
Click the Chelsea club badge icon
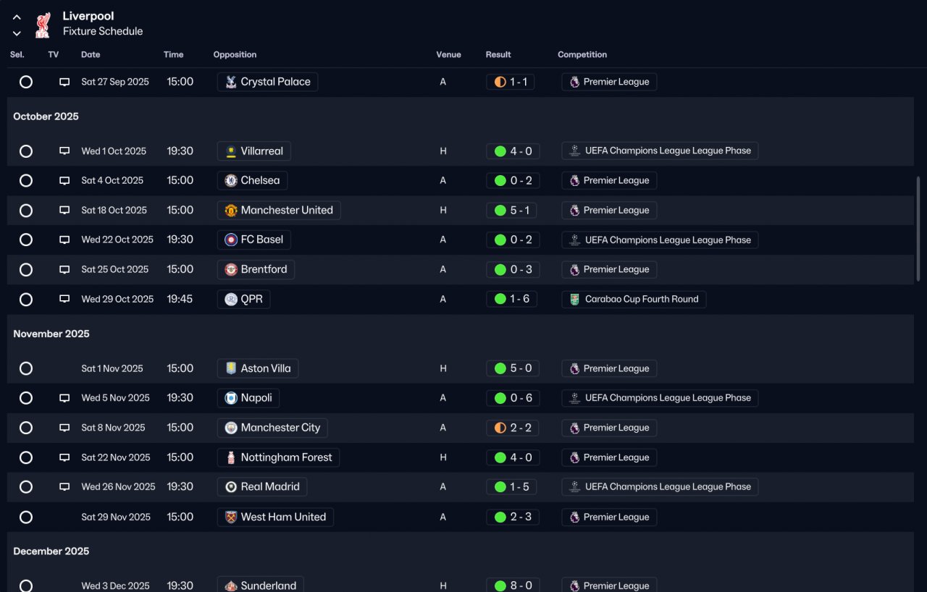[231, 181]
